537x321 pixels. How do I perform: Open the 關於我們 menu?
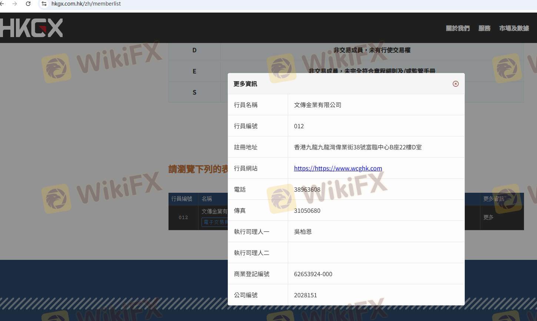[x=457, y=28]
